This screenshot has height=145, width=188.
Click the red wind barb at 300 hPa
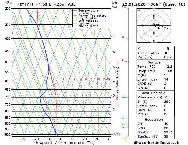tap(125, 7)
